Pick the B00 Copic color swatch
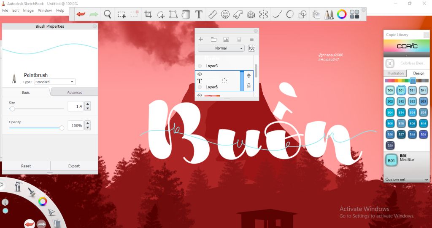 390,90
